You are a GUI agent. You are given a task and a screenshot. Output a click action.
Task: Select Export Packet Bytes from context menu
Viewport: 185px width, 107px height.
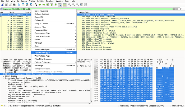point(43,53)
